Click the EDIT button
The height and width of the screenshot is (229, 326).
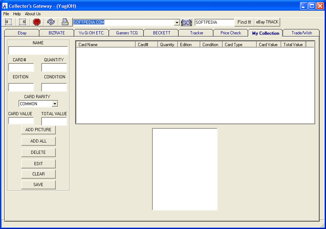[38, 164]
